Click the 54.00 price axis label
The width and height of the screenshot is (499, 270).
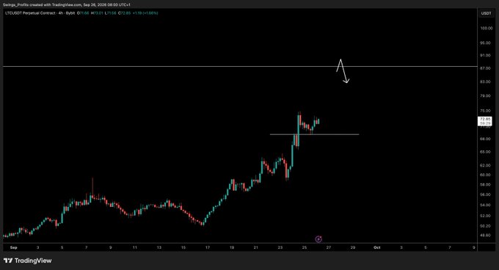coord(486,205)
